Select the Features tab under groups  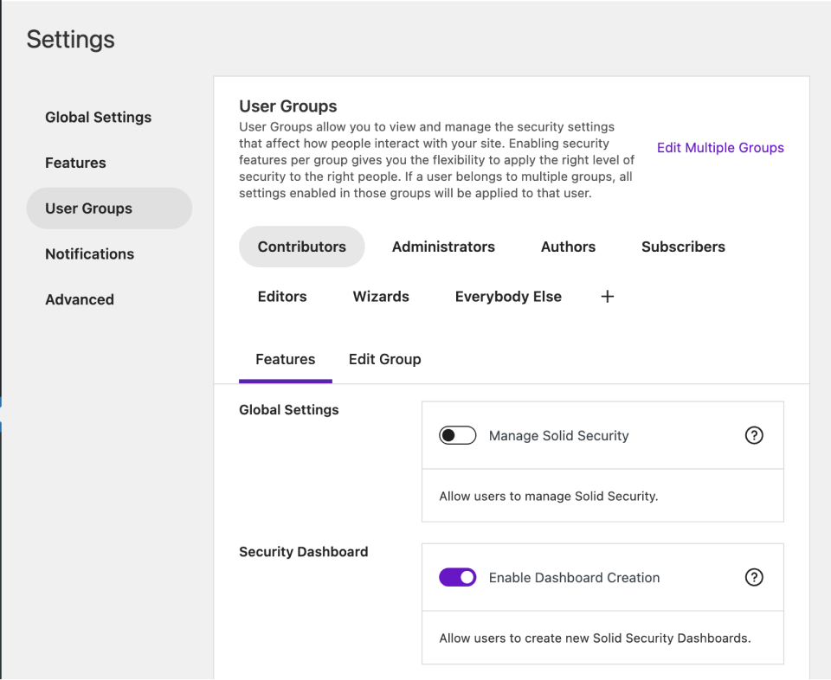tap(285, 359)
